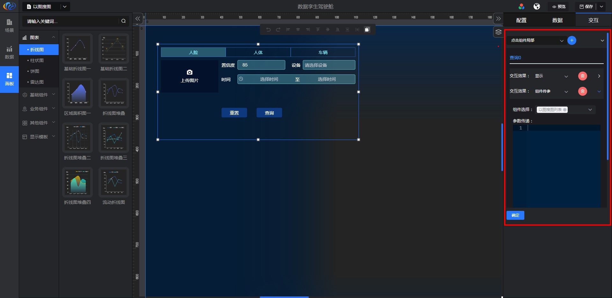Click the camera upload image area
This screenshot has height=298, width=612.
pyautogui.click(x=190, y=76)
